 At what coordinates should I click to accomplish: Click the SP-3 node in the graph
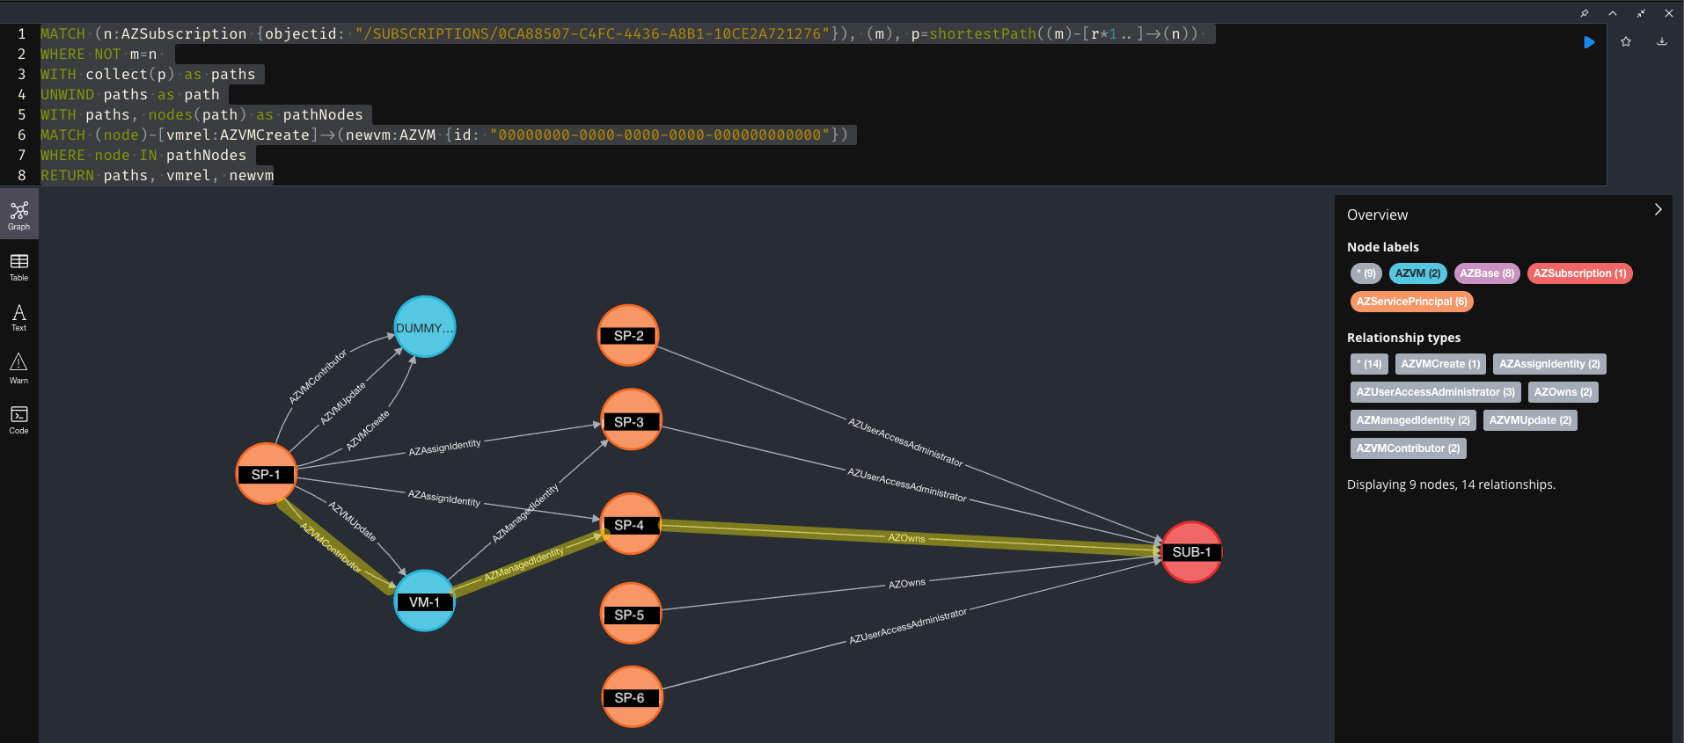[x=630, y=420]
